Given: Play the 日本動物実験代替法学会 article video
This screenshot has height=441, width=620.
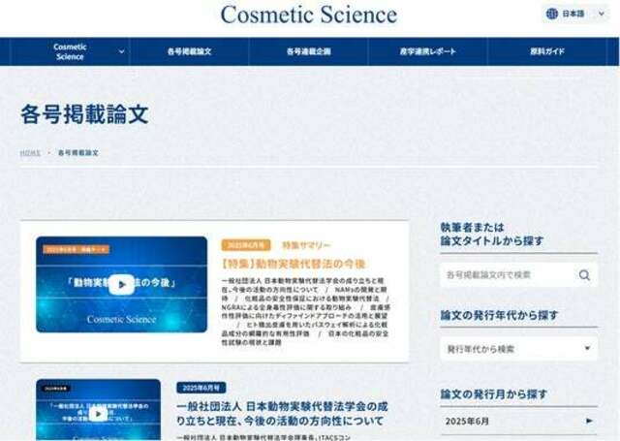Looking at the screenshot, I should pyautogui.click(x=98, y=414).
